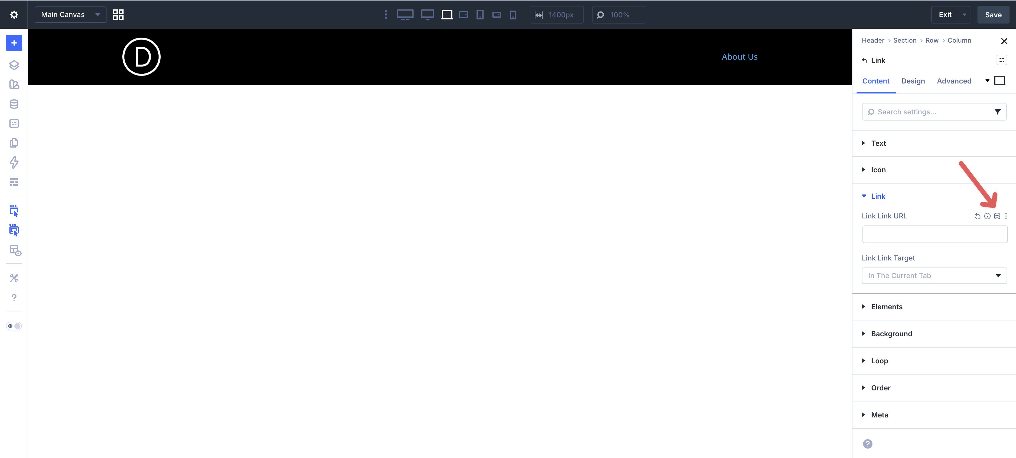1016x458 pixels.
Task: Click inside the Link URL input field
Action: (934, 234)
